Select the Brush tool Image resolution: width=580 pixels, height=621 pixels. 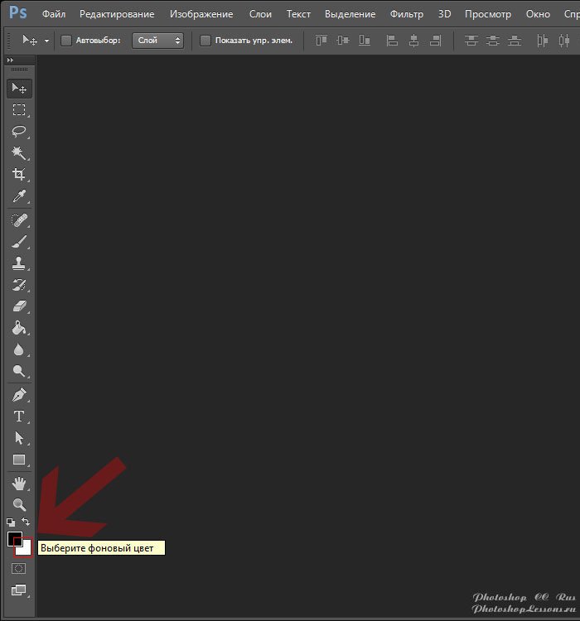[x=19, y=242]
